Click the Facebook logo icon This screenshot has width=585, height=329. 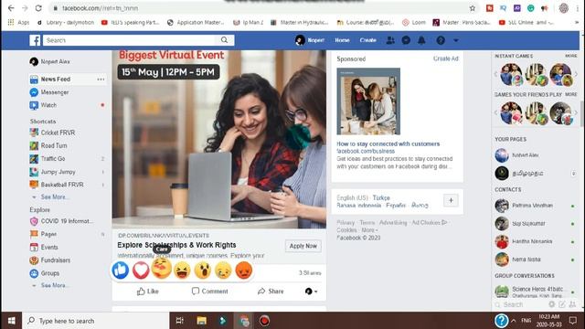coord(35,40)
